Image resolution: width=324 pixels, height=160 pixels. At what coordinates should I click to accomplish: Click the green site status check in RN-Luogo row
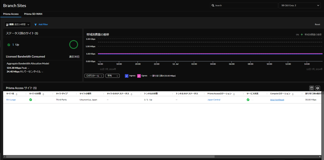click(x=31, y=100)
